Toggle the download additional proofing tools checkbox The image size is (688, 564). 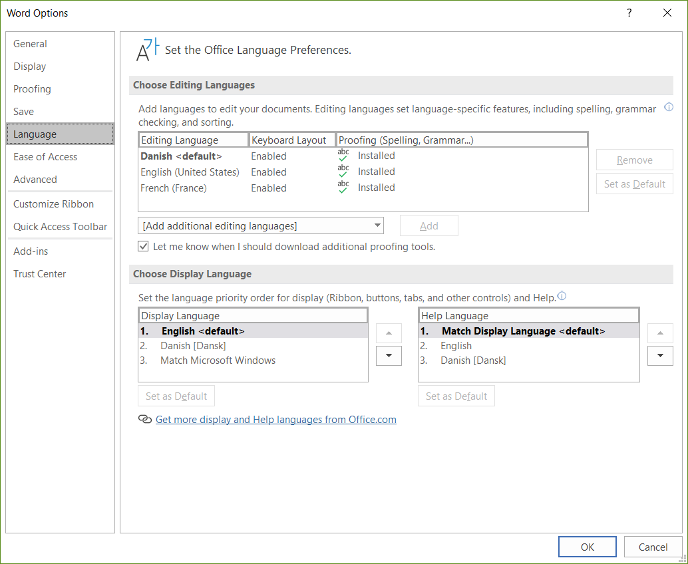point(143,246)
